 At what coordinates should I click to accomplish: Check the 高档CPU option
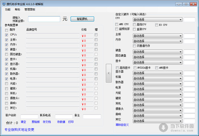(134, 24)
